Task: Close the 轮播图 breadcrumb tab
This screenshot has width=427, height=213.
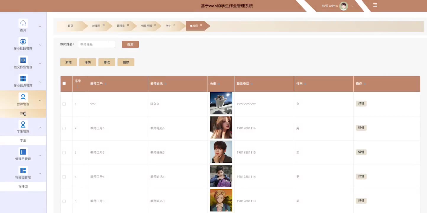Action: click(104, 25)
